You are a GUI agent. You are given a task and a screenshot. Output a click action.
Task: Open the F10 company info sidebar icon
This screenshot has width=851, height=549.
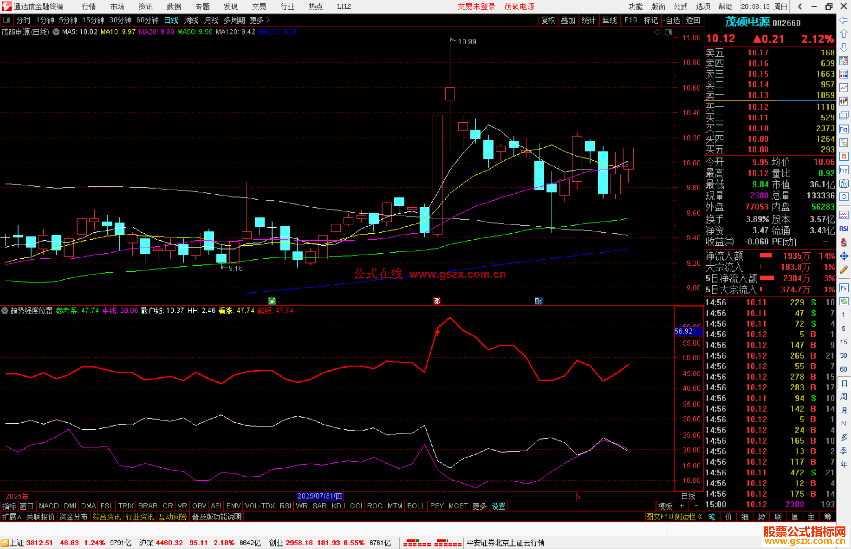coord(844,129)
